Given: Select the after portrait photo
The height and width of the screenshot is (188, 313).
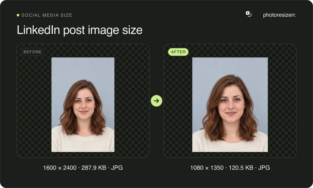Looking at the screenshot, I should tap(230, 105).
